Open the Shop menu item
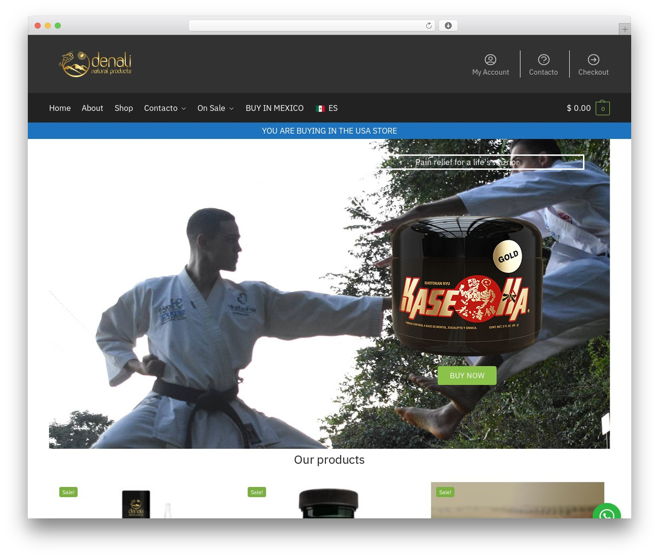Viewport: 659px width, 558px height. coord(124,108)
